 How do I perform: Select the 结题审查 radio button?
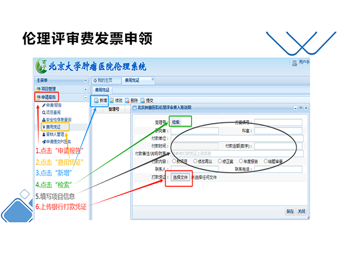pyautogui.click(x=265, y=161)
